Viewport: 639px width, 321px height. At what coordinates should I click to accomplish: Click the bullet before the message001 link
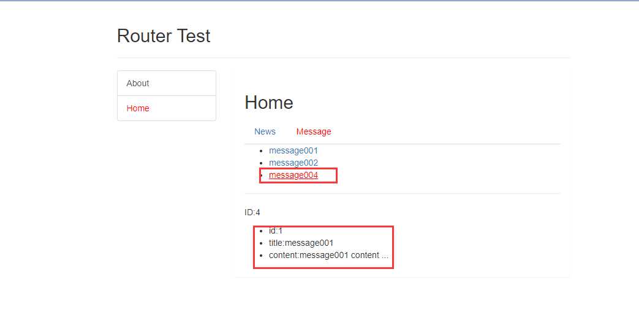[262, 150]
